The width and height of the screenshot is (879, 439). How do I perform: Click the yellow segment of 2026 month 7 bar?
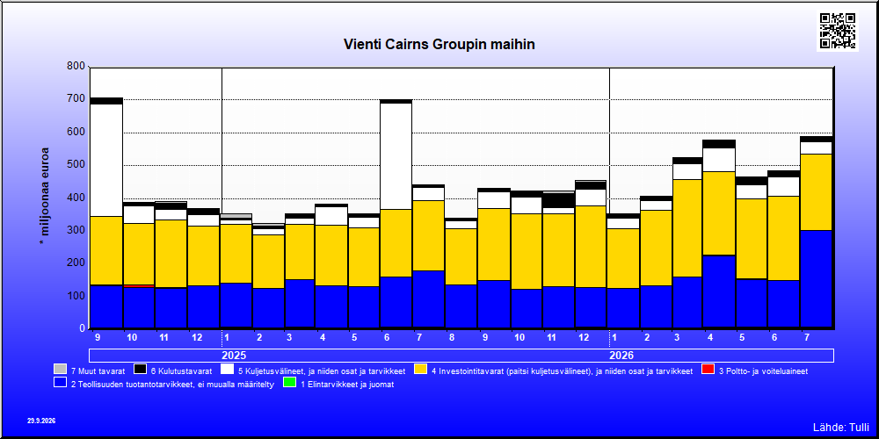pos(817,192)
